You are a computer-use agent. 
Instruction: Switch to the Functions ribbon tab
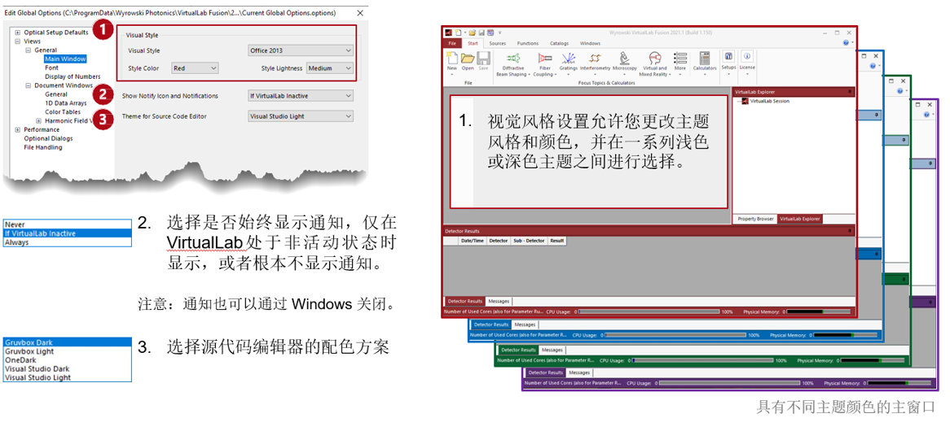coord(528,44)
